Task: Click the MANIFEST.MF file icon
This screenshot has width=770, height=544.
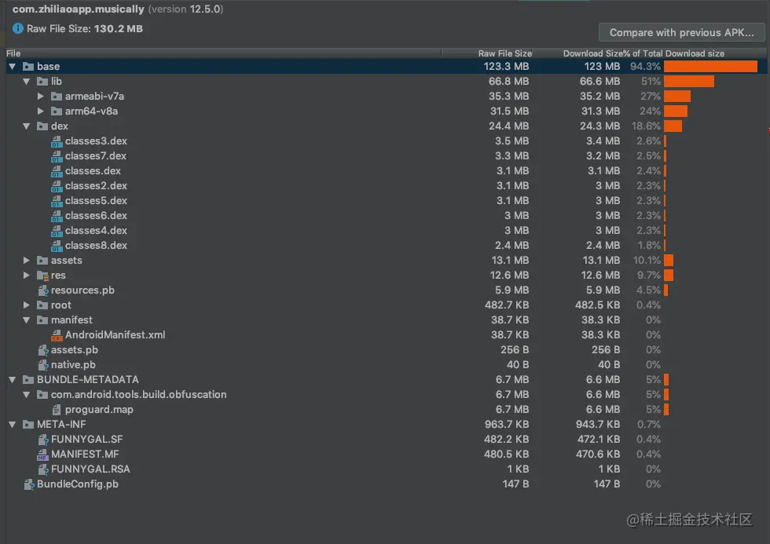Action: click(42, 455)
